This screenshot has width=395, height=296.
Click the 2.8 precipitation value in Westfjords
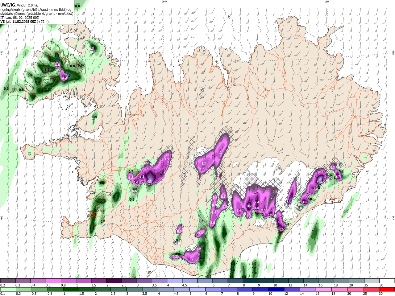click(x=47, y=70)
